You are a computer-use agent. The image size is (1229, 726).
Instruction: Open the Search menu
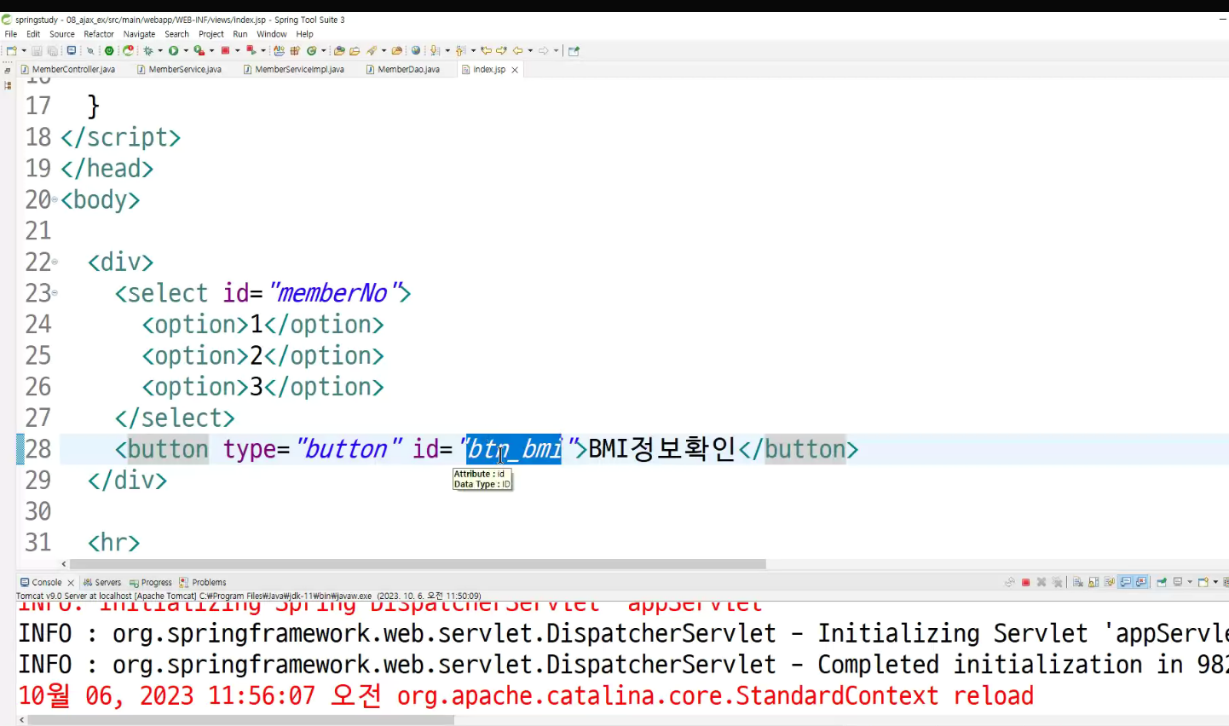pos(176,34)
